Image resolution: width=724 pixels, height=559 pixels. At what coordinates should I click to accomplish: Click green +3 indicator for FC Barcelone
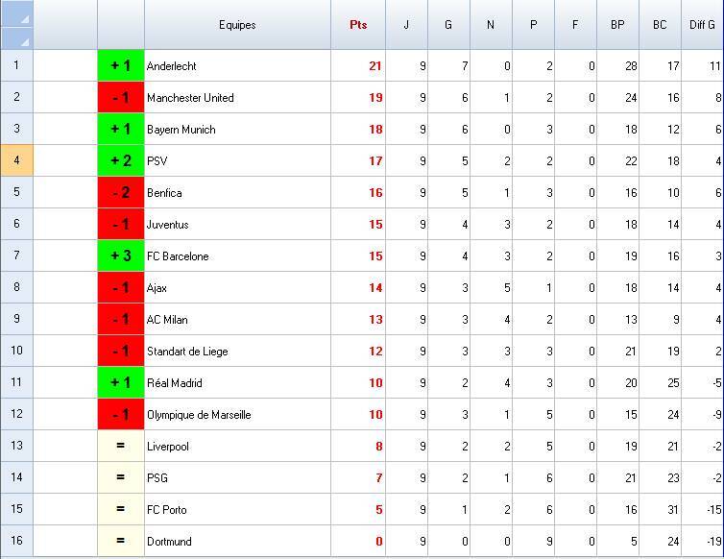click(x=121, y=256)
